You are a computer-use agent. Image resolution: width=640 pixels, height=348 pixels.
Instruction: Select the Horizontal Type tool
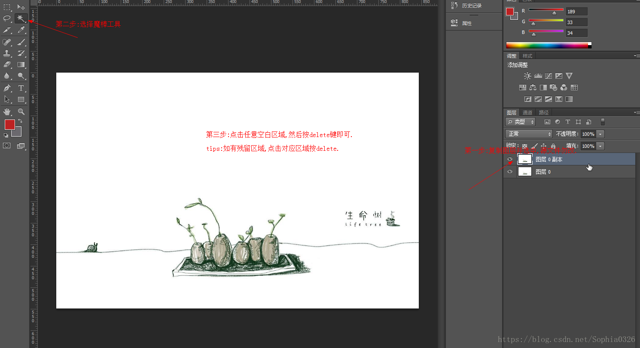(x=21, y=88)
